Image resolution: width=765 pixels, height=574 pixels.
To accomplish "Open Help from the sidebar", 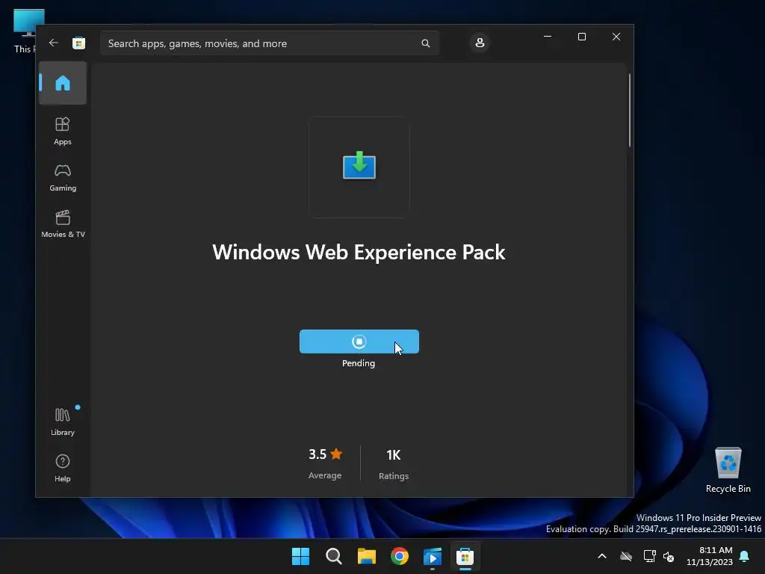I will (x=63, y=468).
